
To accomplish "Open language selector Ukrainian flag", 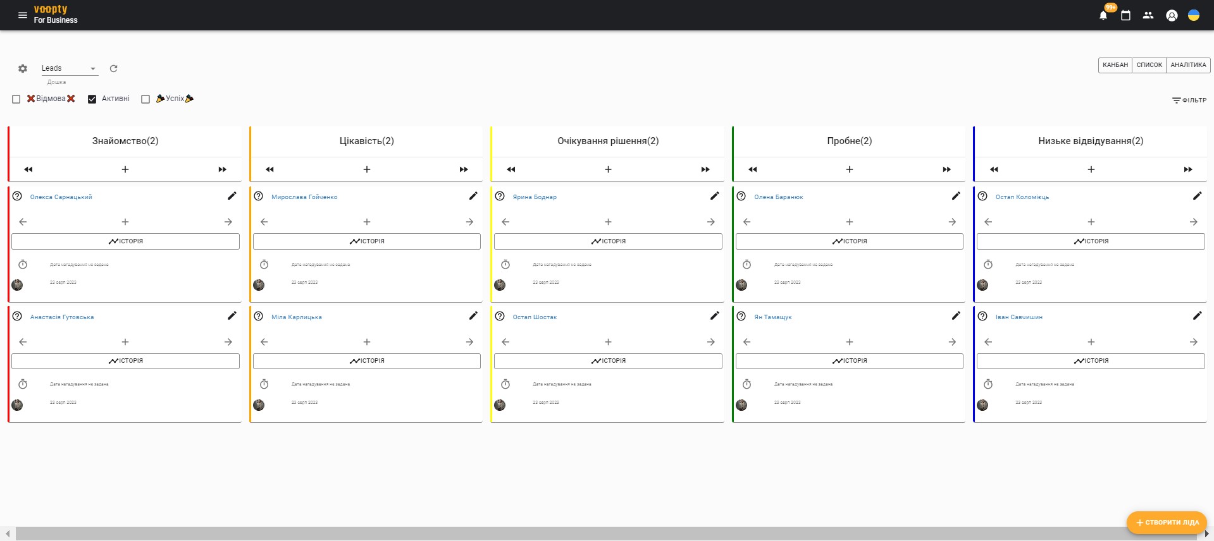I will pyautogui.click(x=1194, y=16).
